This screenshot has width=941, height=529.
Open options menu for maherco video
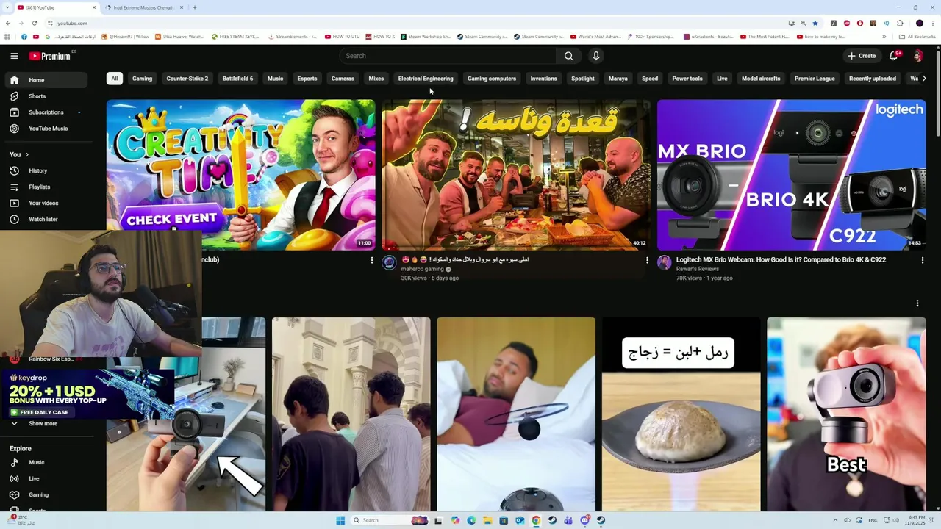(647, 260)
